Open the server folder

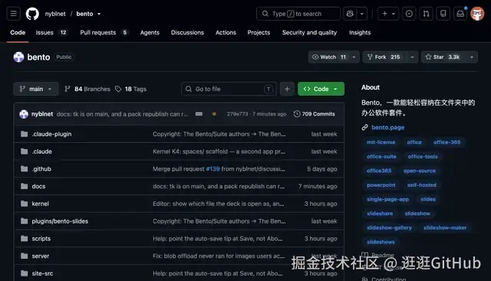click(41, 256)
